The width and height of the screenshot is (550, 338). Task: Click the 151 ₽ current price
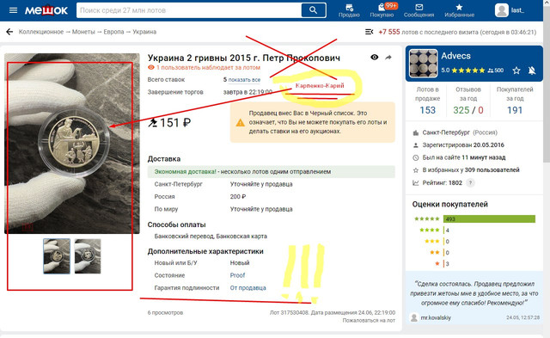tap(175, 123)
